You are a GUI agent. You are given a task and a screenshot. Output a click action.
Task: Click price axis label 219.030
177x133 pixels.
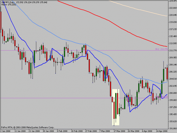tap(173, 22)
